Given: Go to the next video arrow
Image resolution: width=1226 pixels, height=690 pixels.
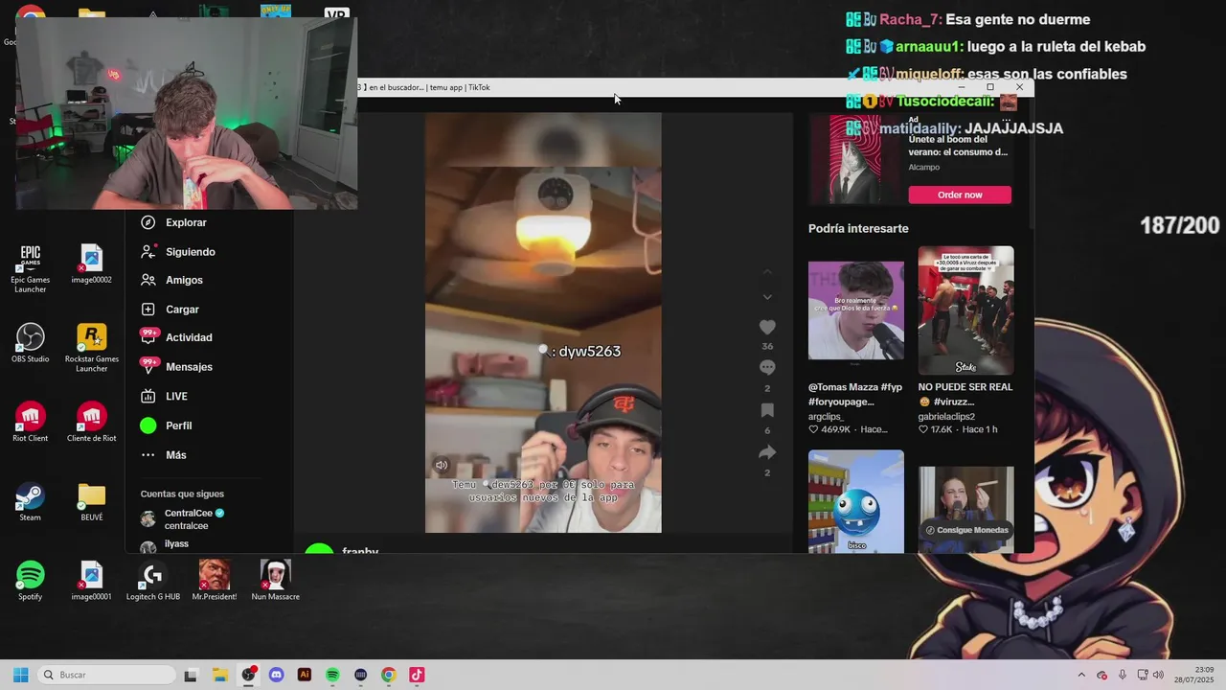Looking at the screenshot, I should pyautogui.click(x=767, y=297).
